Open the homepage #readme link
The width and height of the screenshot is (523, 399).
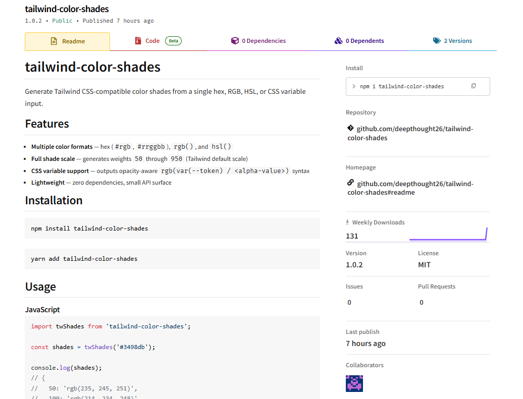point(410,188)
